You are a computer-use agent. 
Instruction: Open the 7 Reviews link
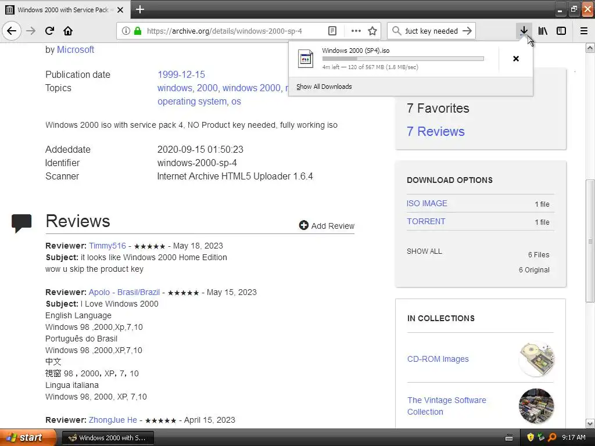pyautogui.click(x=436, y=131)
